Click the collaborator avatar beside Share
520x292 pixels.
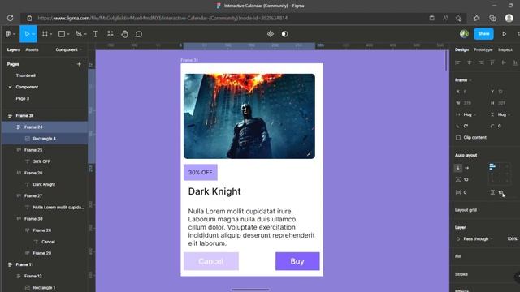point(464,34)
